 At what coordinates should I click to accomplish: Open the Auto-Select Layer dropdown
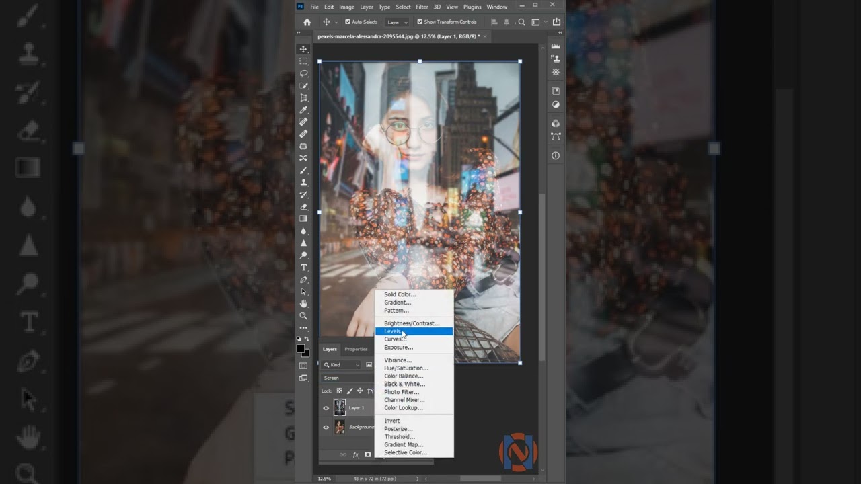pos(397,22)
